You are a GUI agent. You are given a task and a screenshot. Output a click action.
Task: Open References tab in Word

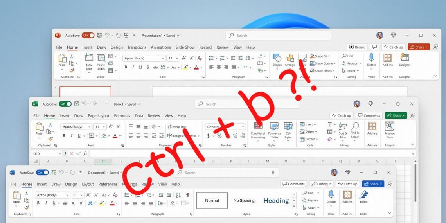[x=108, y=184]
